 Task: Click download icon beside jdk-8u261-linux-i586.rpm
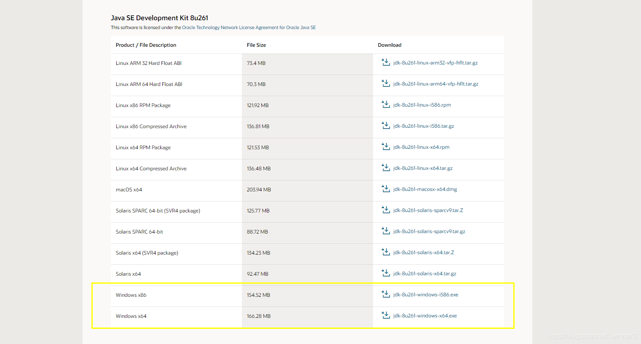click(x=386, y=105)
